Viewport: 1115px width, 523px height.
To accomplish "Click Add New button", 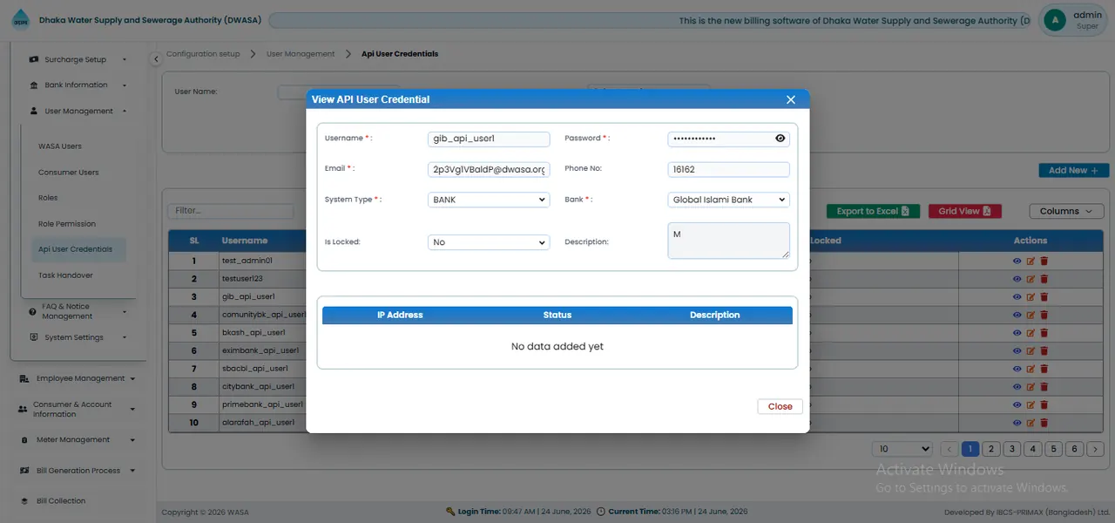I will tap(1073, 171).
